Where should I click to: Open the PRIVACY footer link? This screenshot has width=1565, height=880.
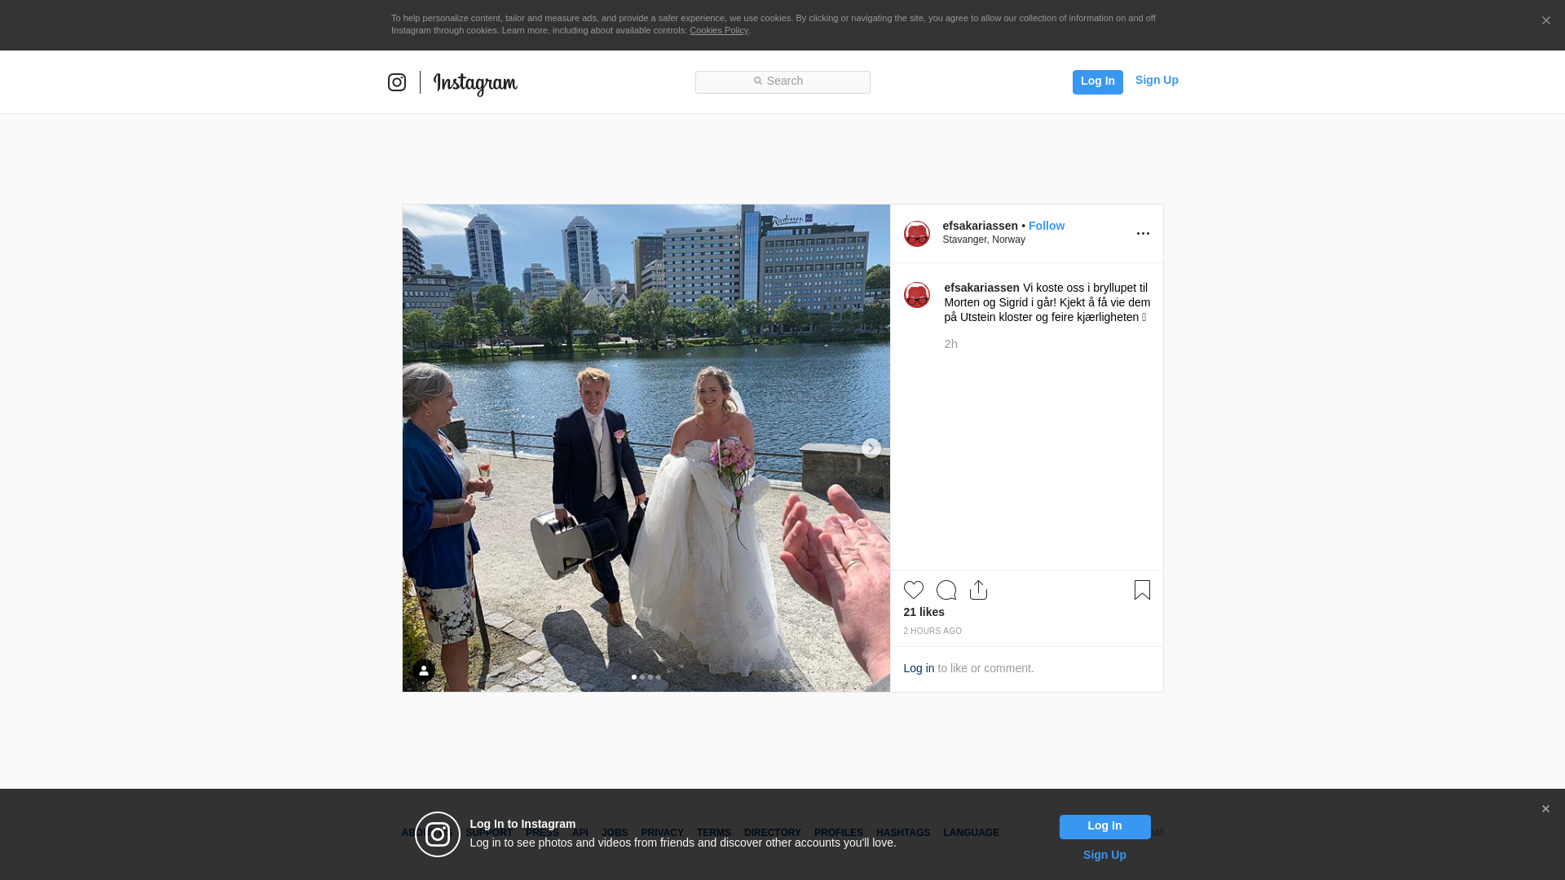[x=662, y=833]
